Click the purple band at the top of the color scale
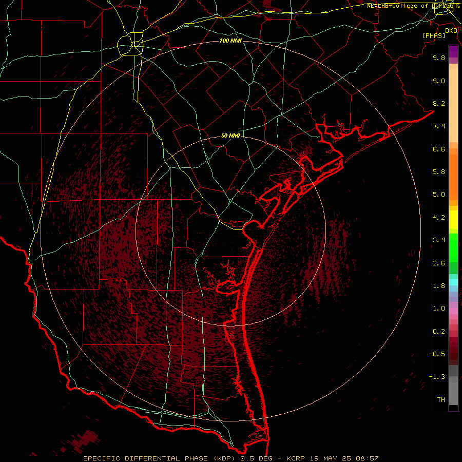Image resolution: width=462 pixels, height=462 pixels. [453, 51]
